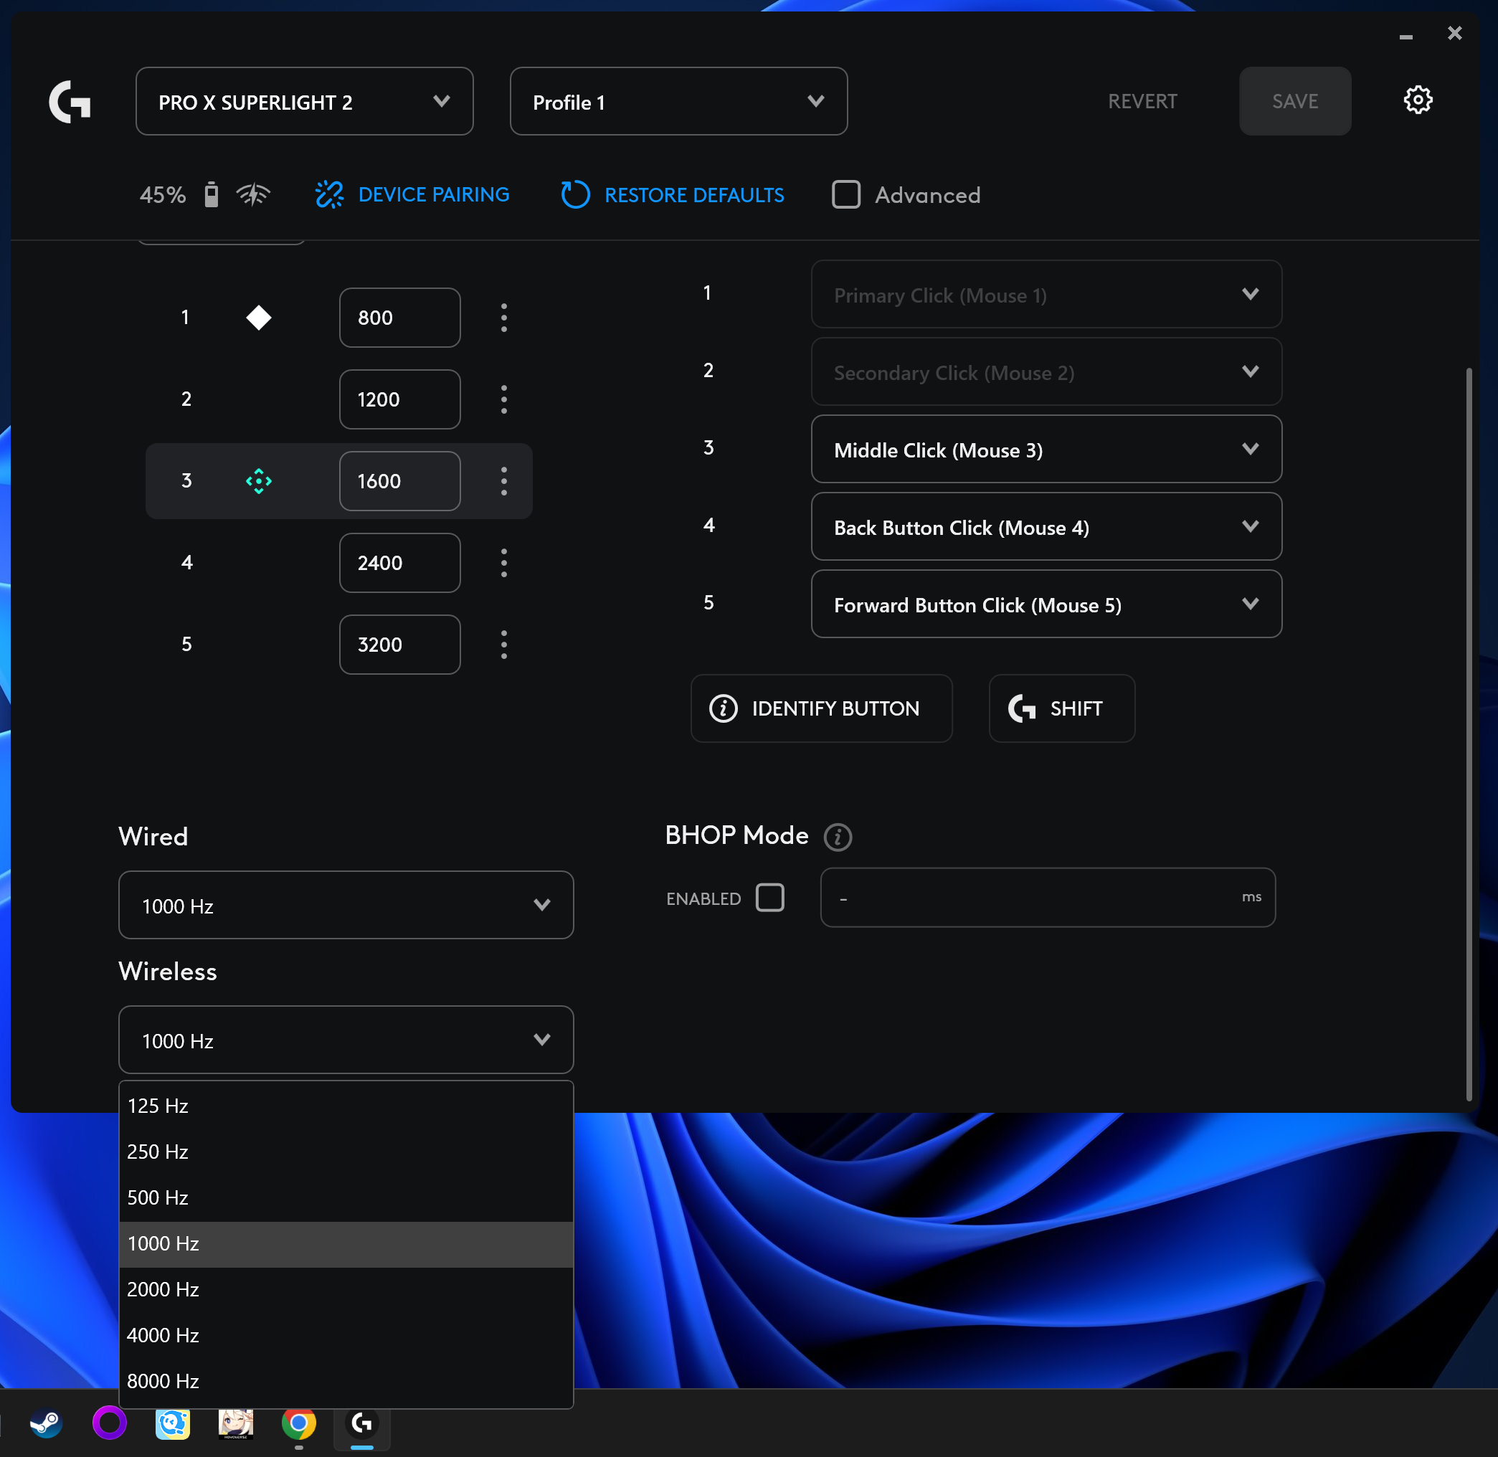Enable the Advanced checkbox
Screen dimensions: 1498x1457
pyautogui.click(x=846, y=194)
